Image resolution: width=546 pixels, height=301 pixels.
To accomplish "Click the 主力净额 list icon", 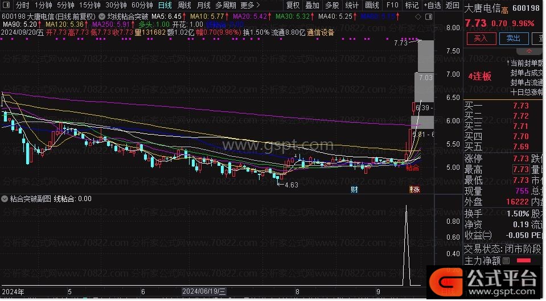I will tap(506, 261).
